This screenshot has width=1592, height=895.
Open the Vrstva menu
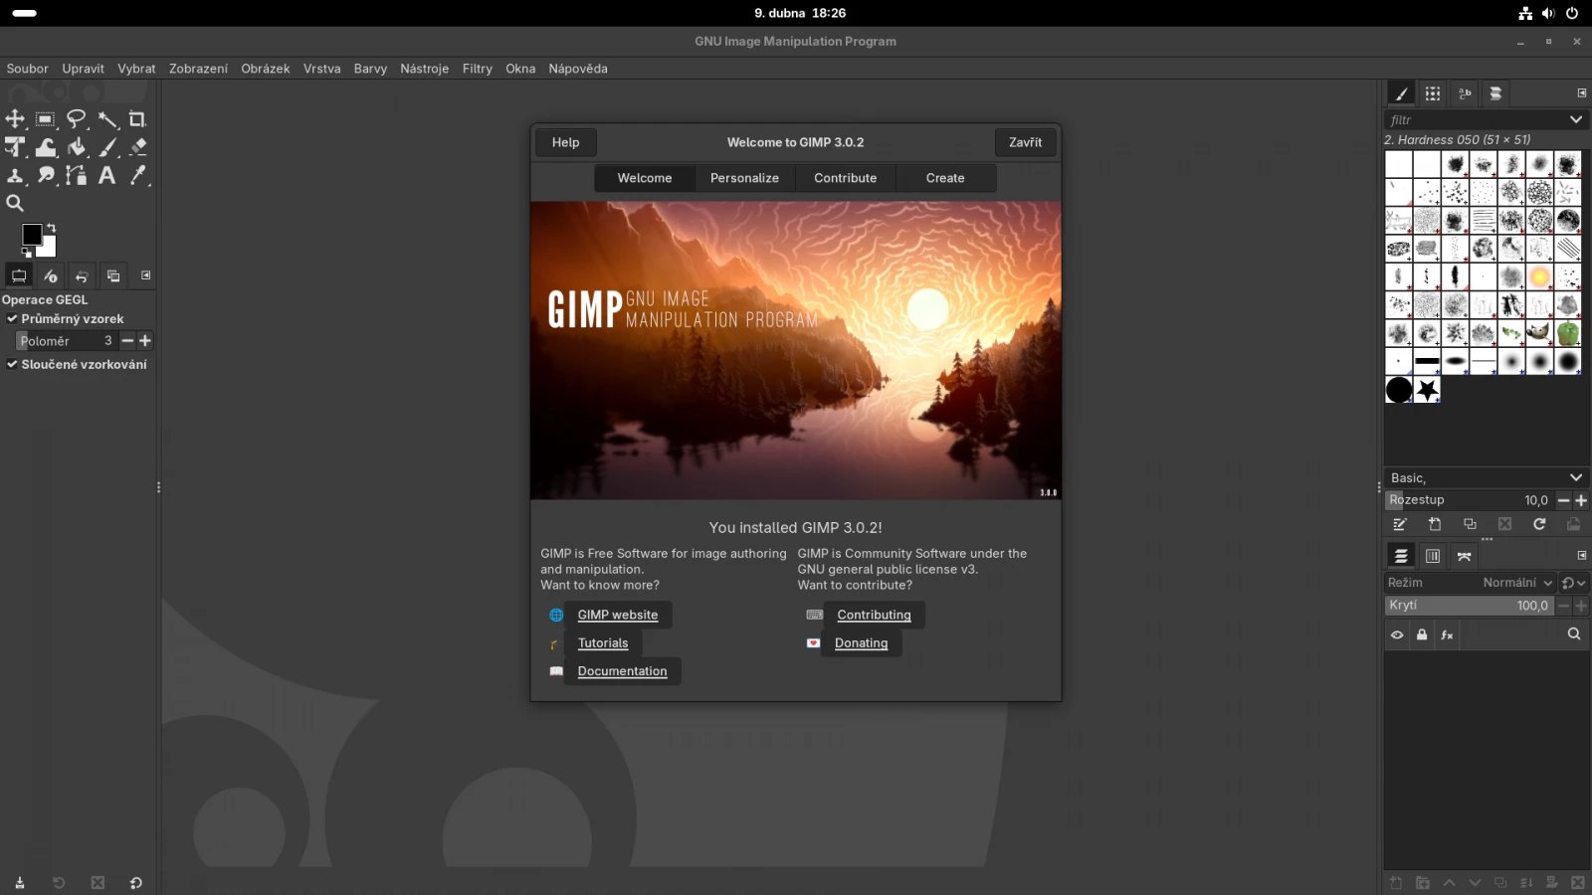pos(321,69)
